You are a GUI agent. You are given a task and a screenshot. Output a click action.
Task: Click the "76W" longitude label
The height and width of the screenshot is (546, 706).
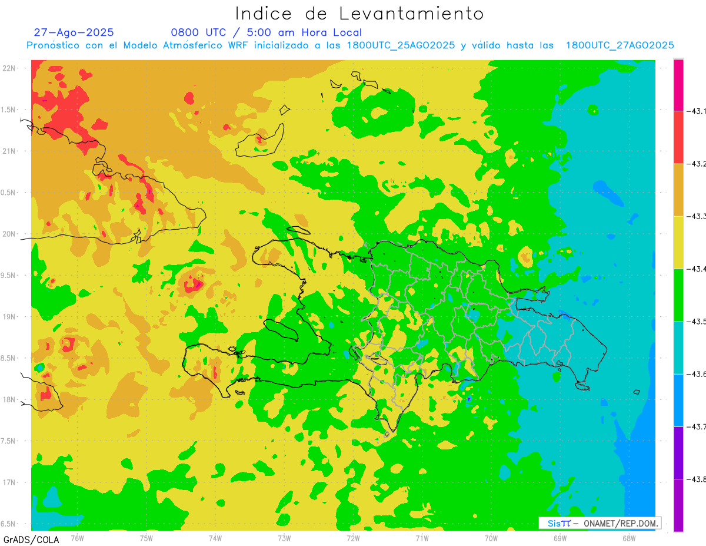coord(77,538)
